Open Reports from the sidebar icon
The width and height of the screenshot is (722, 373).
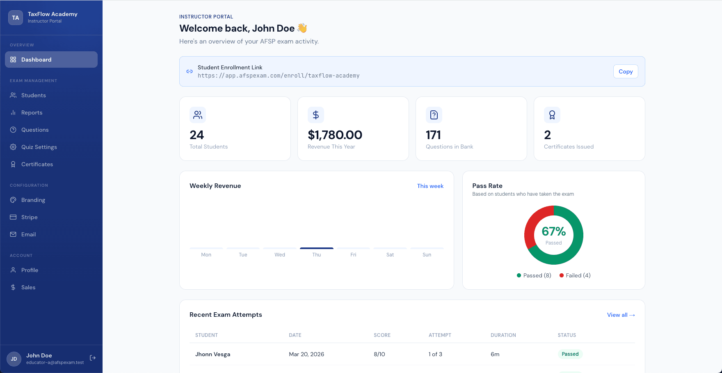tap(13, 112)
